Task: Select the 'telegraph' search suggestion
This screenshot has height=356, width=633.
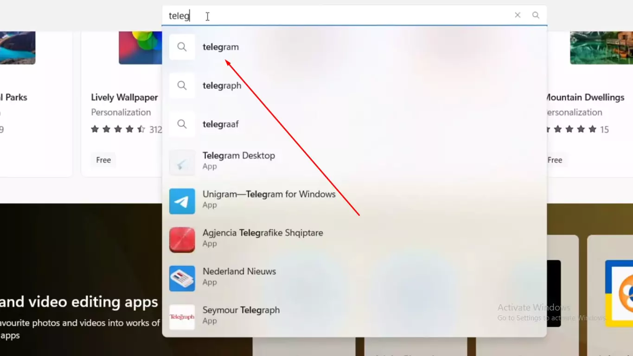Action: (x=354, y=85)
